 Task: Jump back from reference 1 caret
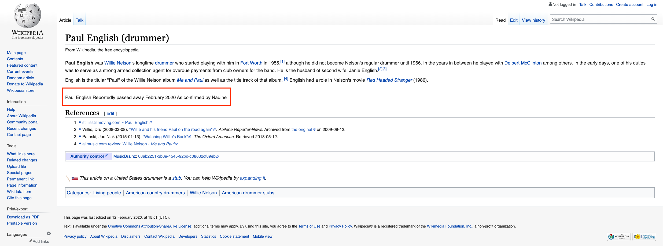[x=80, y=122]
